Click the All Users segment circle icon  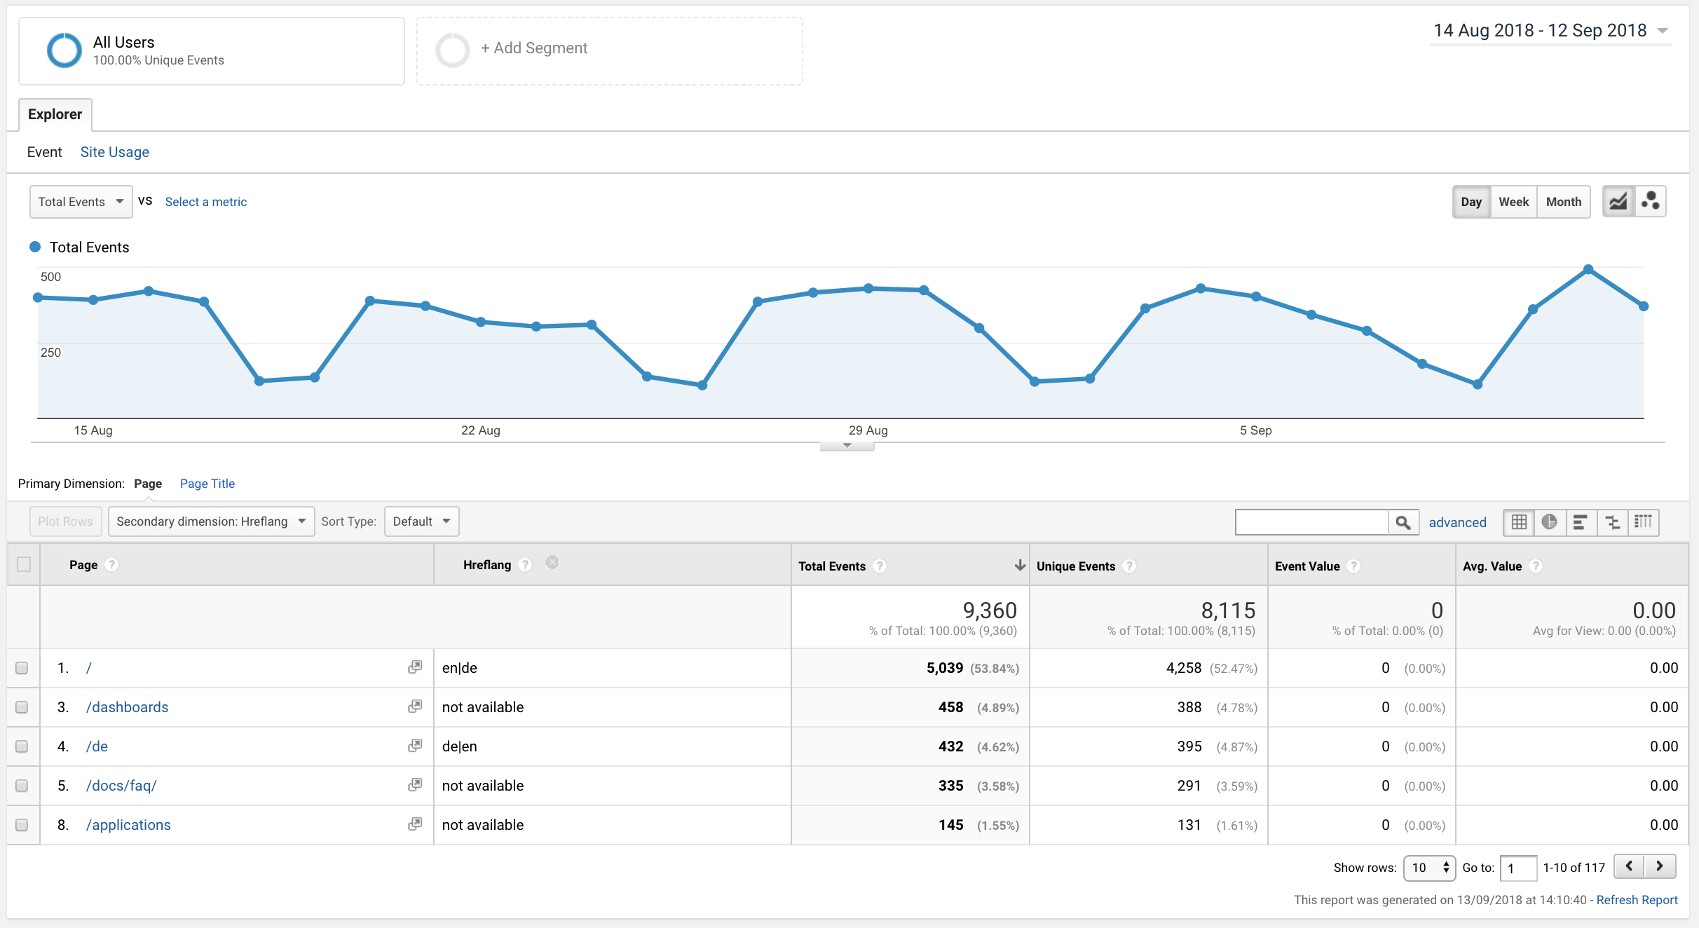coord(64,50)
